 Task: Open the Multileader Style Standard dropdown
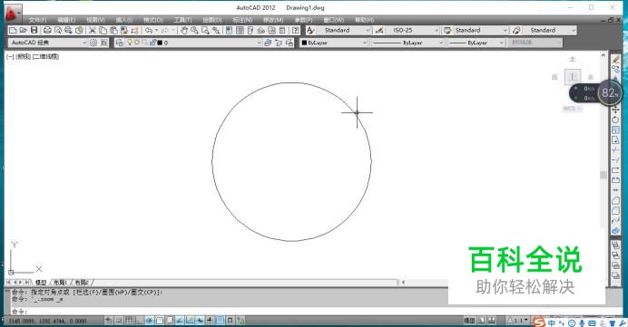[574, 30]
